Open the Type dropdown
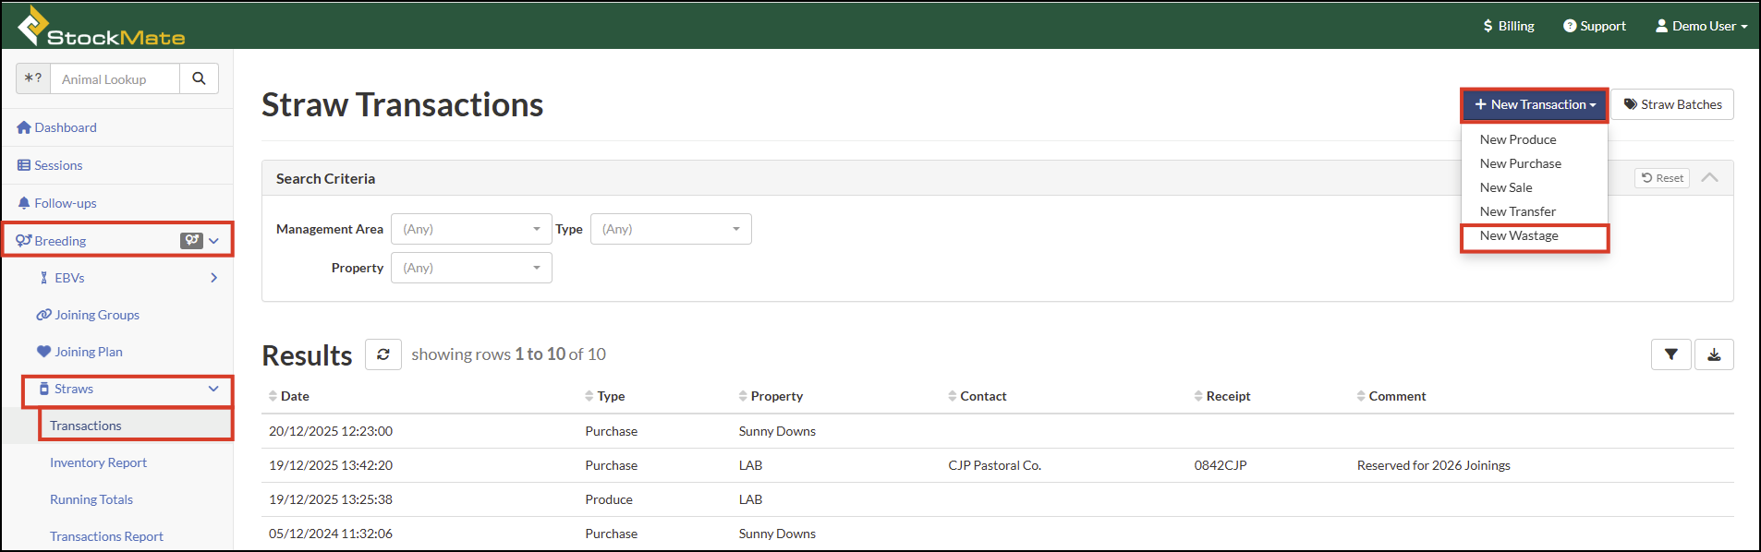The height and width of the screenshot is (552, 1761). click(671, 229)
